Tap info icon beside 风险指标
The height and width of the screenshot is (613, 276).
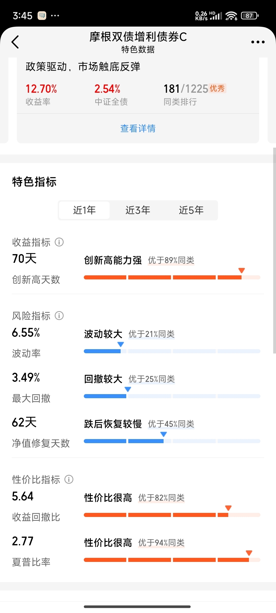pos(59,316)
